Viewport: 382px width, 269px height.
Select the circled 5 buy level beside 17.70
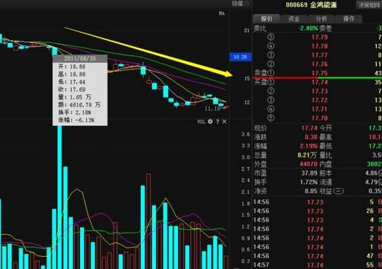click(270, 118)
